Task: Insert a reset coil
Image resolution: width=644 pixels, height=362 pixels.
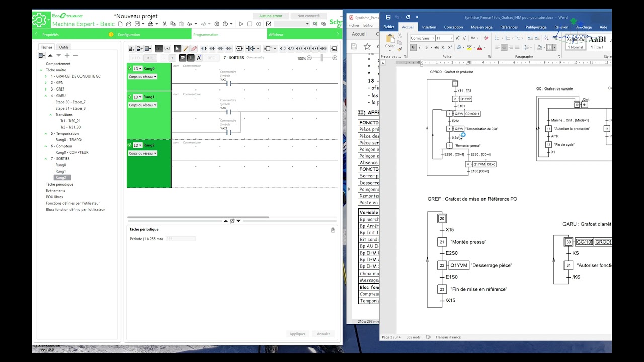Action: [x=307, y=49]
